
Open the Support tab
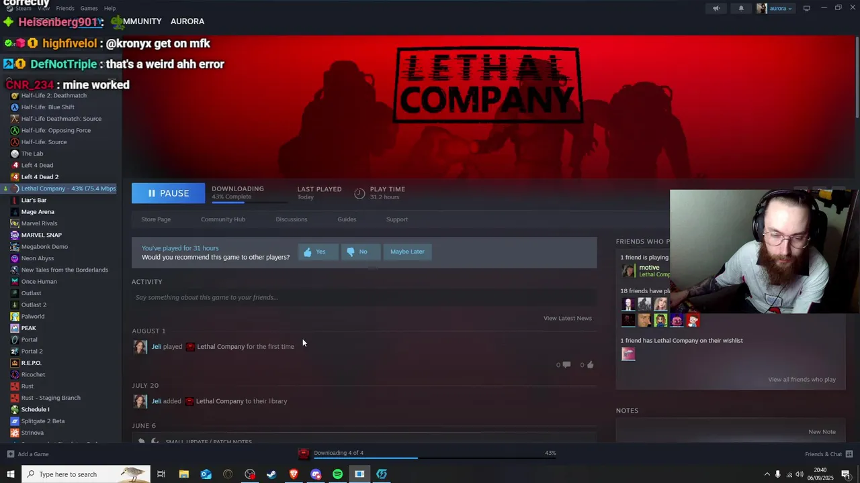[x=397, y=219]
